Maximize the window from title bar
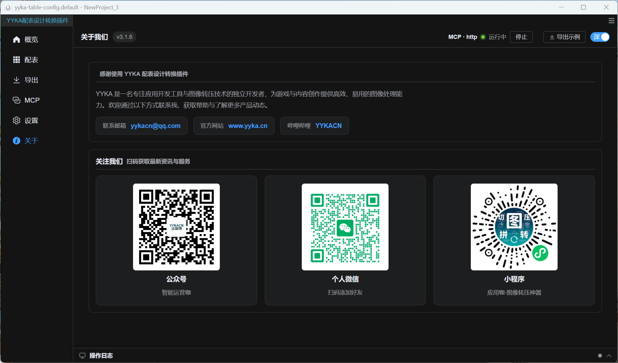The image size is (618, 363). (x=584, y=7)
